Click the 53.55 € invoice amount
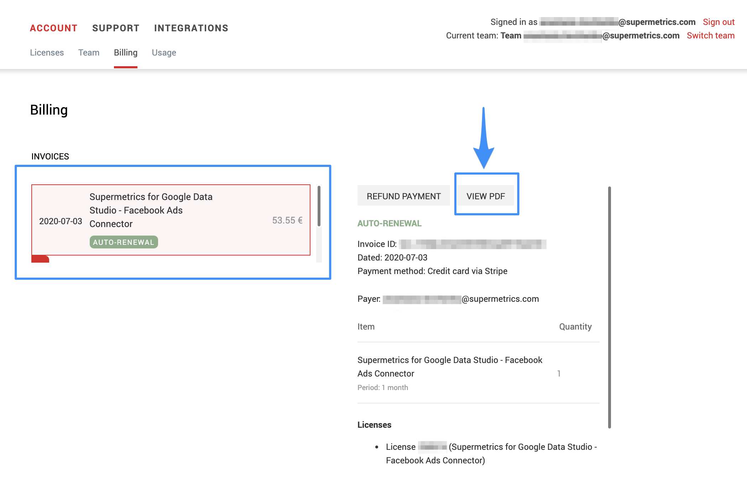The width and height of the screenshot is (747, 484). click(287, 220)
